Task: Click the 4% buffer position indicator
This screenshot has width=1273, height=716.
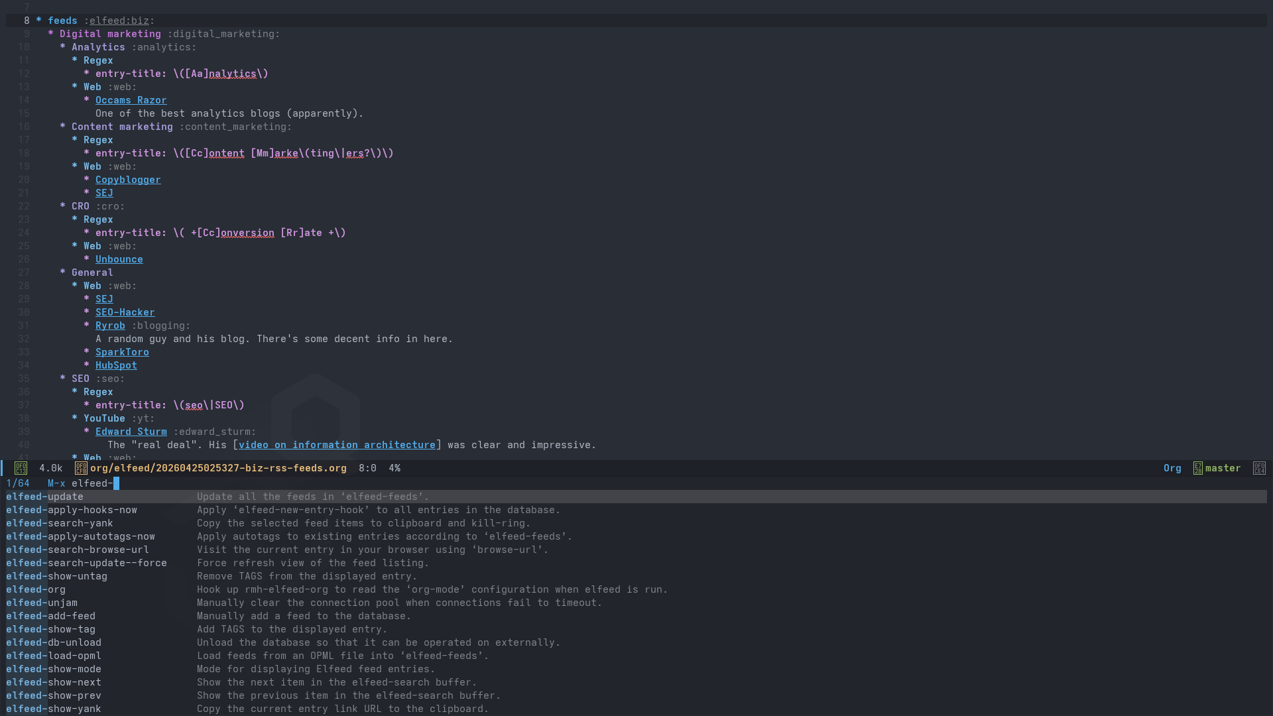Action: pos(394,468)
